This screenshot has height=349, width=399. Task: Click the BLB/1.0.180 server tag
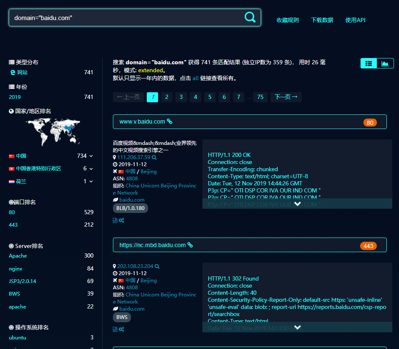click(x=130, y=208)
